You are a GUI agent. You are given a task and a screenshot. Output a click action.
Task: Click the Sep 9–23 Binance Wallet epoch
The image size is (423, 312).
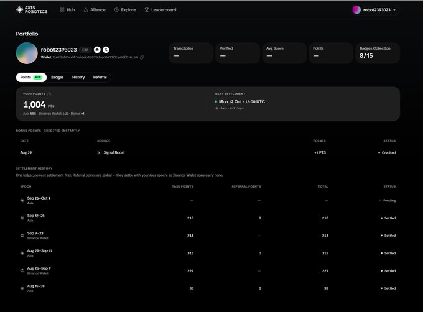tap(208, 236)
